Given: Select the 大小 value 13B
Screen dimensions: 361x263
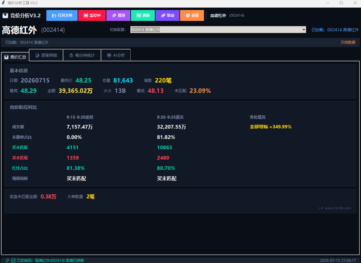Looking at the screenshot, I should click(x=120, y=91).
